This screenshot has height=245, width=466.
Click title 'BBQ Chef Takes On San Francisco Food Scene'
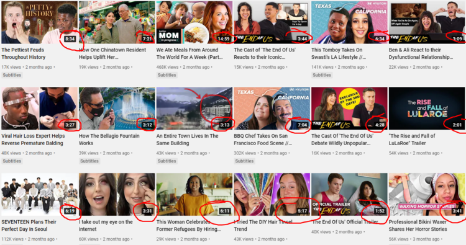click(x=263, y=140)
